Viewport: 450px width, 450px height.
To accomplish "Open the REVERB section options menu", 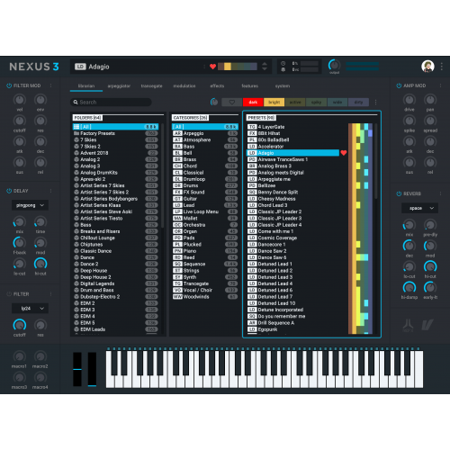I will pos(440,193).
